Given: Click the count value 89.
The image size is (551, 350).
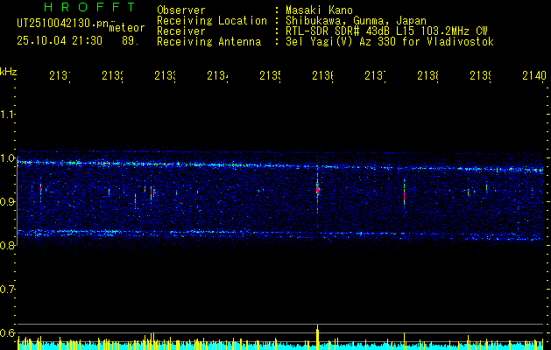Looking at the screenshot, I should click(x=131, y=41).
